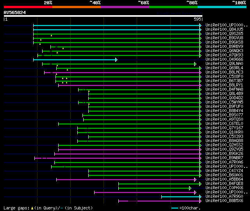Click the cyan 100char scale bar
This screenshot has height=211, width=250.
point(175,208)
